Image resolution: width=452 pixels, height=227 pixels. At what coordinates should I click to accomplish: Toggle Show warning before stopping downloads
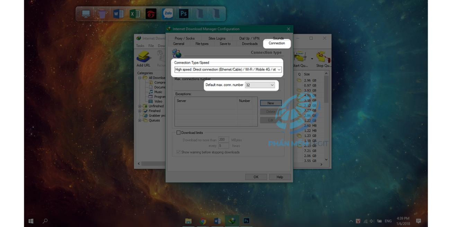pos(178,152)
